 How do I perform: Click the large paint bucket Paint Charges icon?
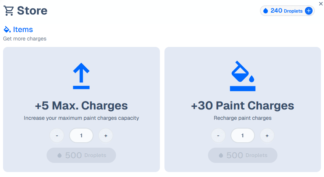pos(243,76)
